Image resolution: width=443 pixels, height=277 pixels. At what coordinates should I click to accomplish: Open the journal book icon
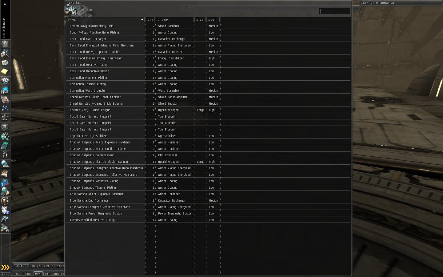pos(5,173)
